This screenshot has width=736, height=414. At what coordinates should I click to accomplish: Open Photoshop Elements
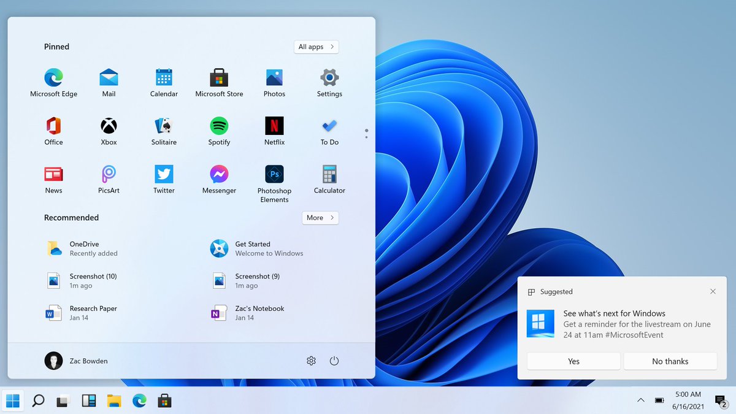click(274, 184)
